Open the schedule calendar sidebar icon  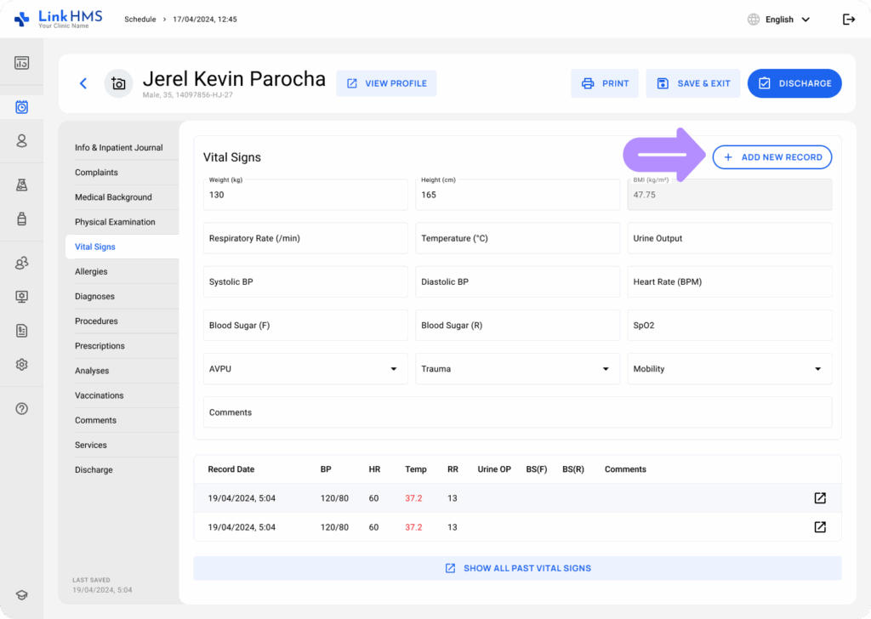coord(21,106)
